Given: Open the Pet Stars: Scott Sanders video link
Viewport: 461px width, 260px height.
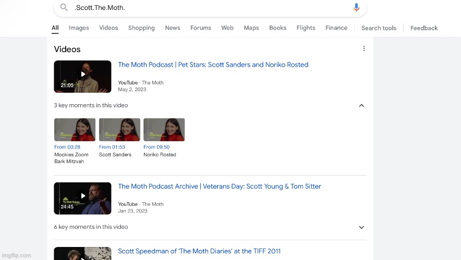Looking at the screenshot, I should pos(213,65).
